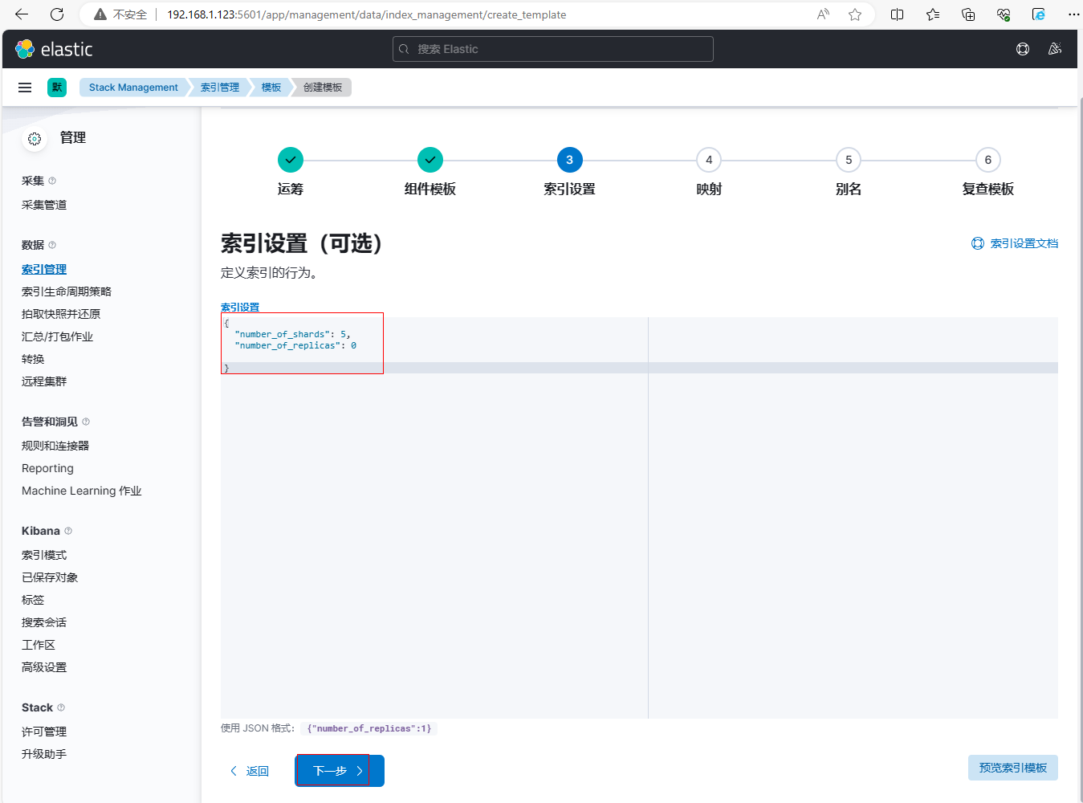1083x803 pixels.
Task: Open the help menu lifebuoy icon
Action: click(1022, 49)
